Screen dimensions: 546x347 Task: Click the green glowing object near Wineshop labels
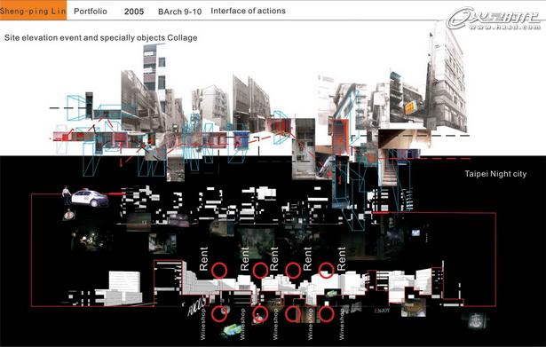[x=232, y=329]
